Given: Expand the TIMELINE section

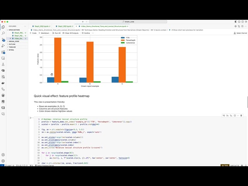Looking at the screenshot, I should click(11, 47).
